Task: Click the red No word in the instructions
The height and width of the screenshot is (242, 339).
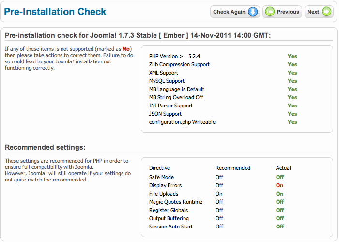Action: (126, 49)
